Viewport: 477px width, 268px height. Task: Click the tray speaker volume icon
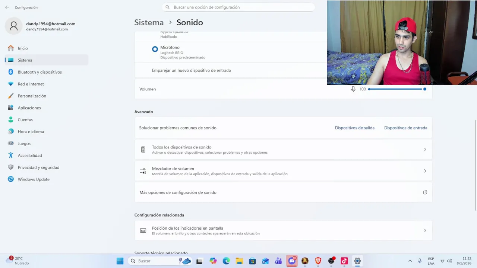point(450,261)
